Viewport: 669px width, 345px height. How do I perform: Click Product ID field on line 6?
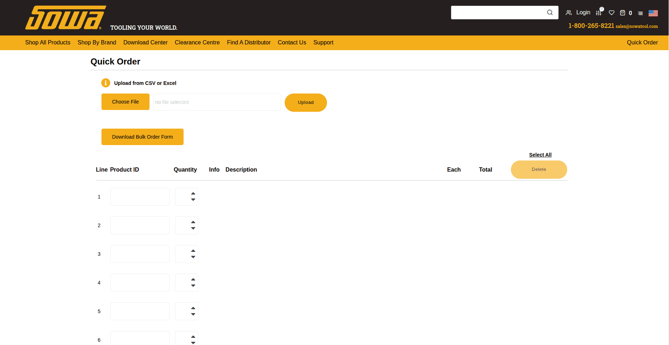click(140, 338)
